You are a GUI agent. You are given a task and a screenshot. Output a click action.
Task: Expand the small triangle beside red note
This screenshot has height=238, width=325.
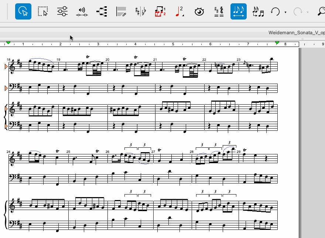(183, 15)
